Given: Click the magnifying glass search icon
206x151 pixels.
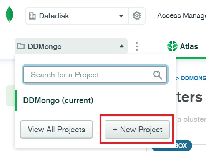Looking at the screenshot, I should pyautogui.click(x=158, y=75).
